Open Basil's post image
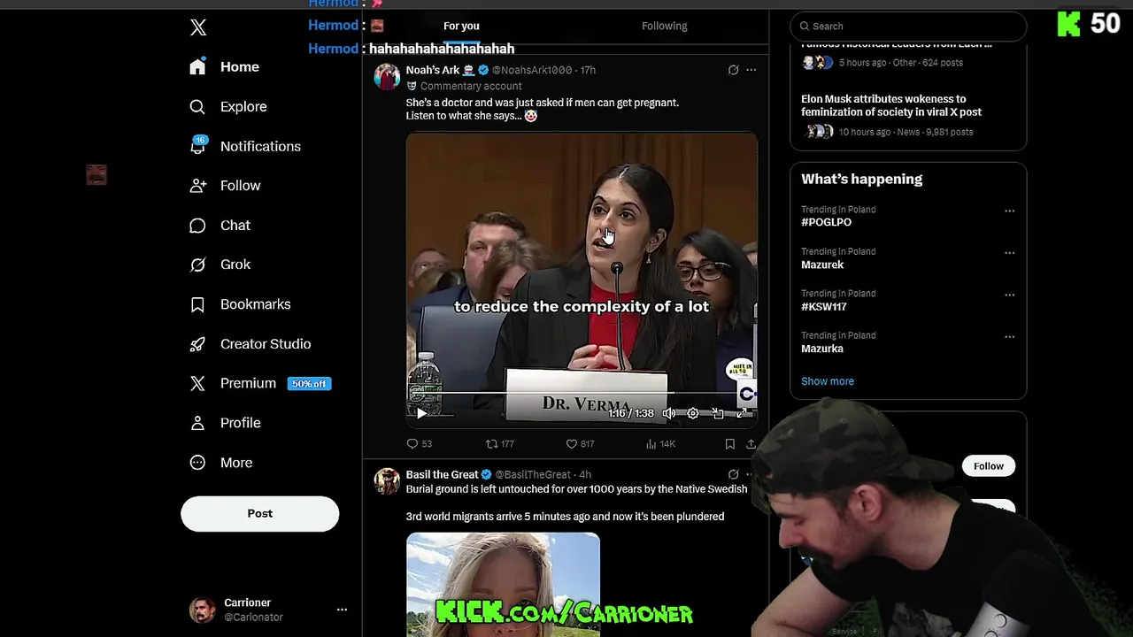This screenshot has width=1133, height=637. point(503,584)
